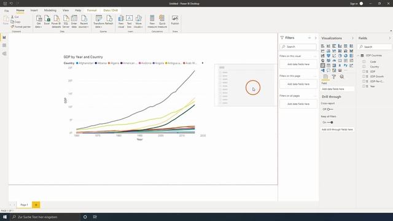The height and width of the screenshot is (221, 393).
Task: Click the Filters pane search box
Action: pyautogui.click(x=298, y=47)
